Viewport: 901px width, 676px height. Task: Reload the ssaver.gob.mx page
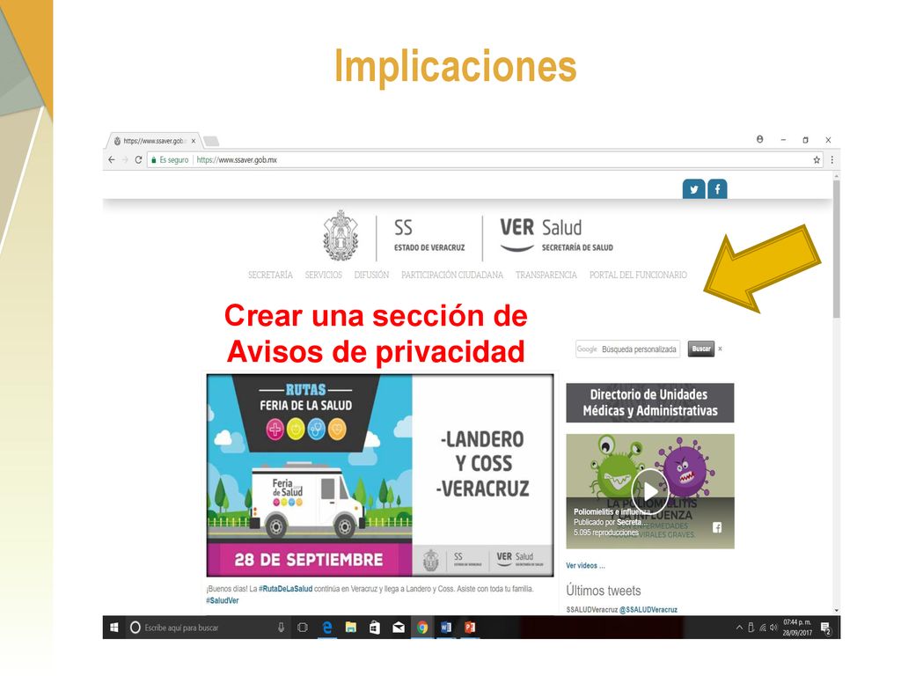tap(138, 160)
